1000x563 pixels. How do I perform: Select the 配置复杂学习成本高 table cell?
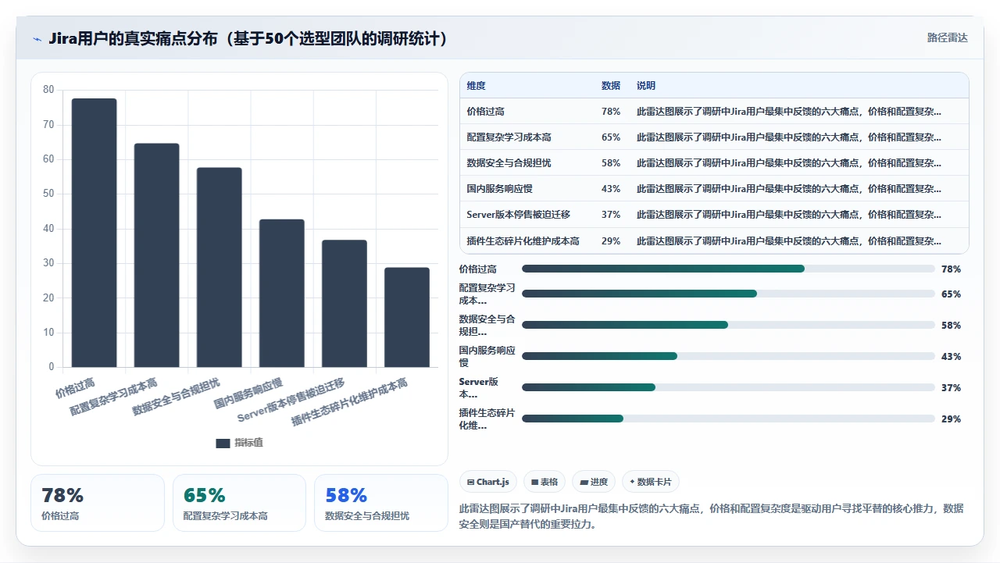[509, 137]
